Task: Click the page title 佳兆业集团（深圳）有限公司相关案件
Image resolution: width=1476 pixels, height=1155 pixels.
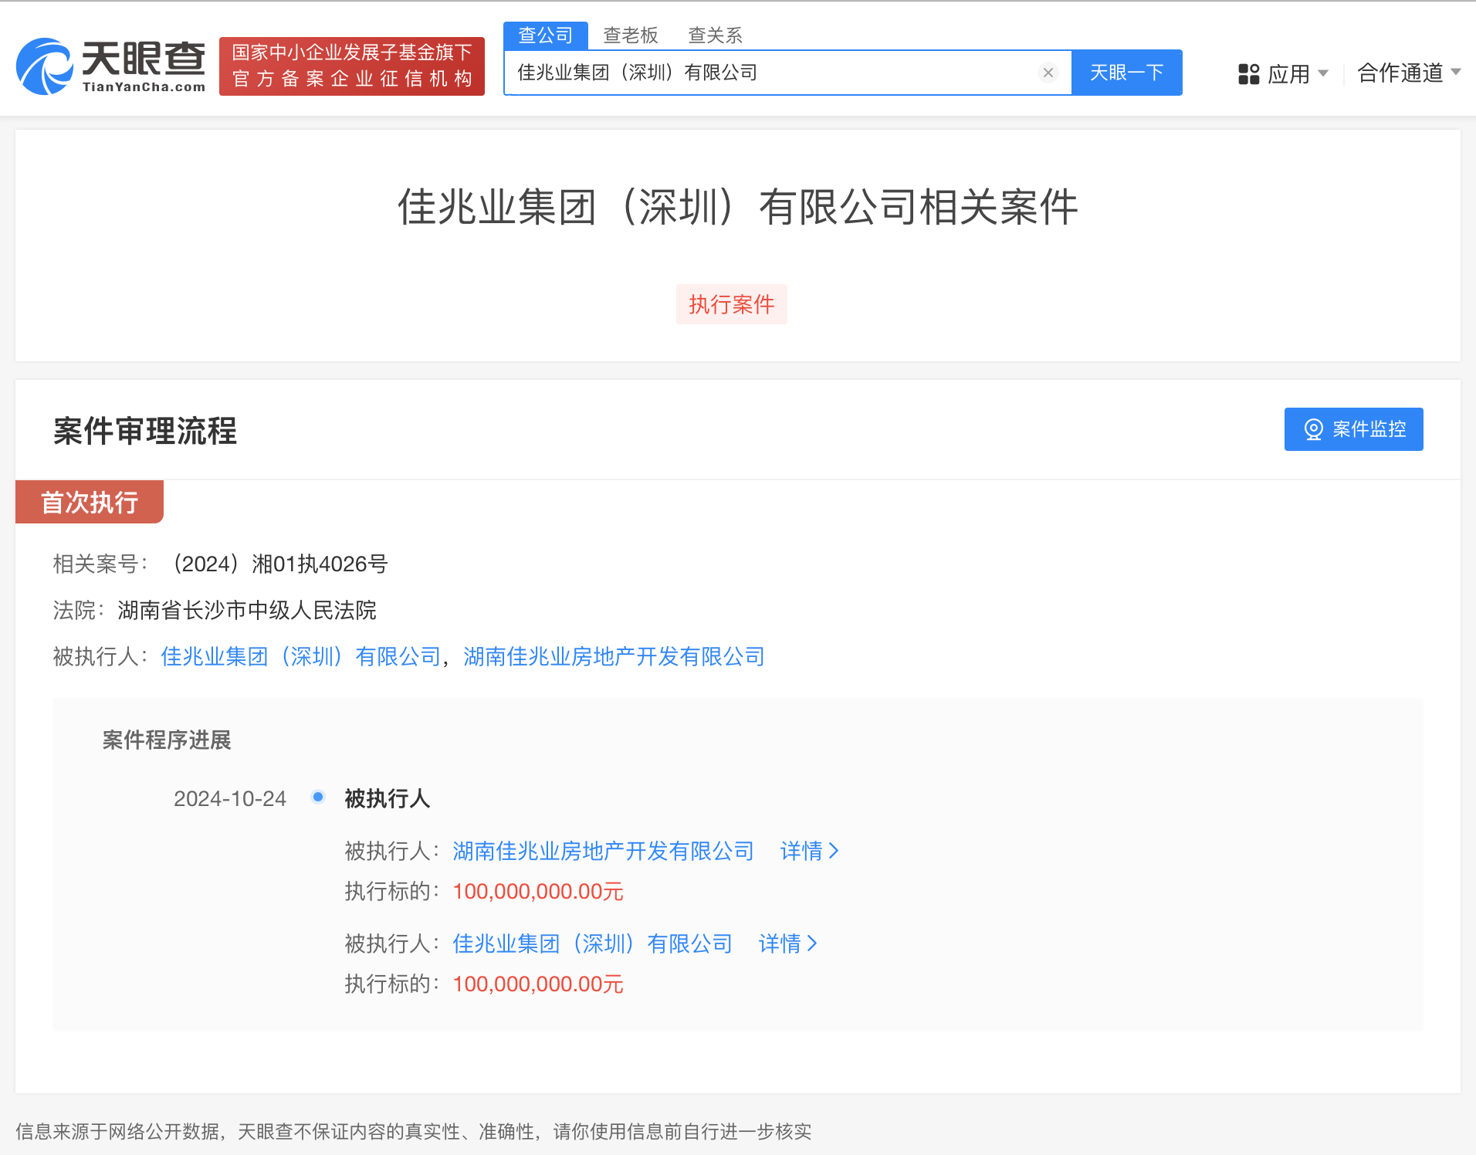Action: pyautogui.click(x=737, y=207)
